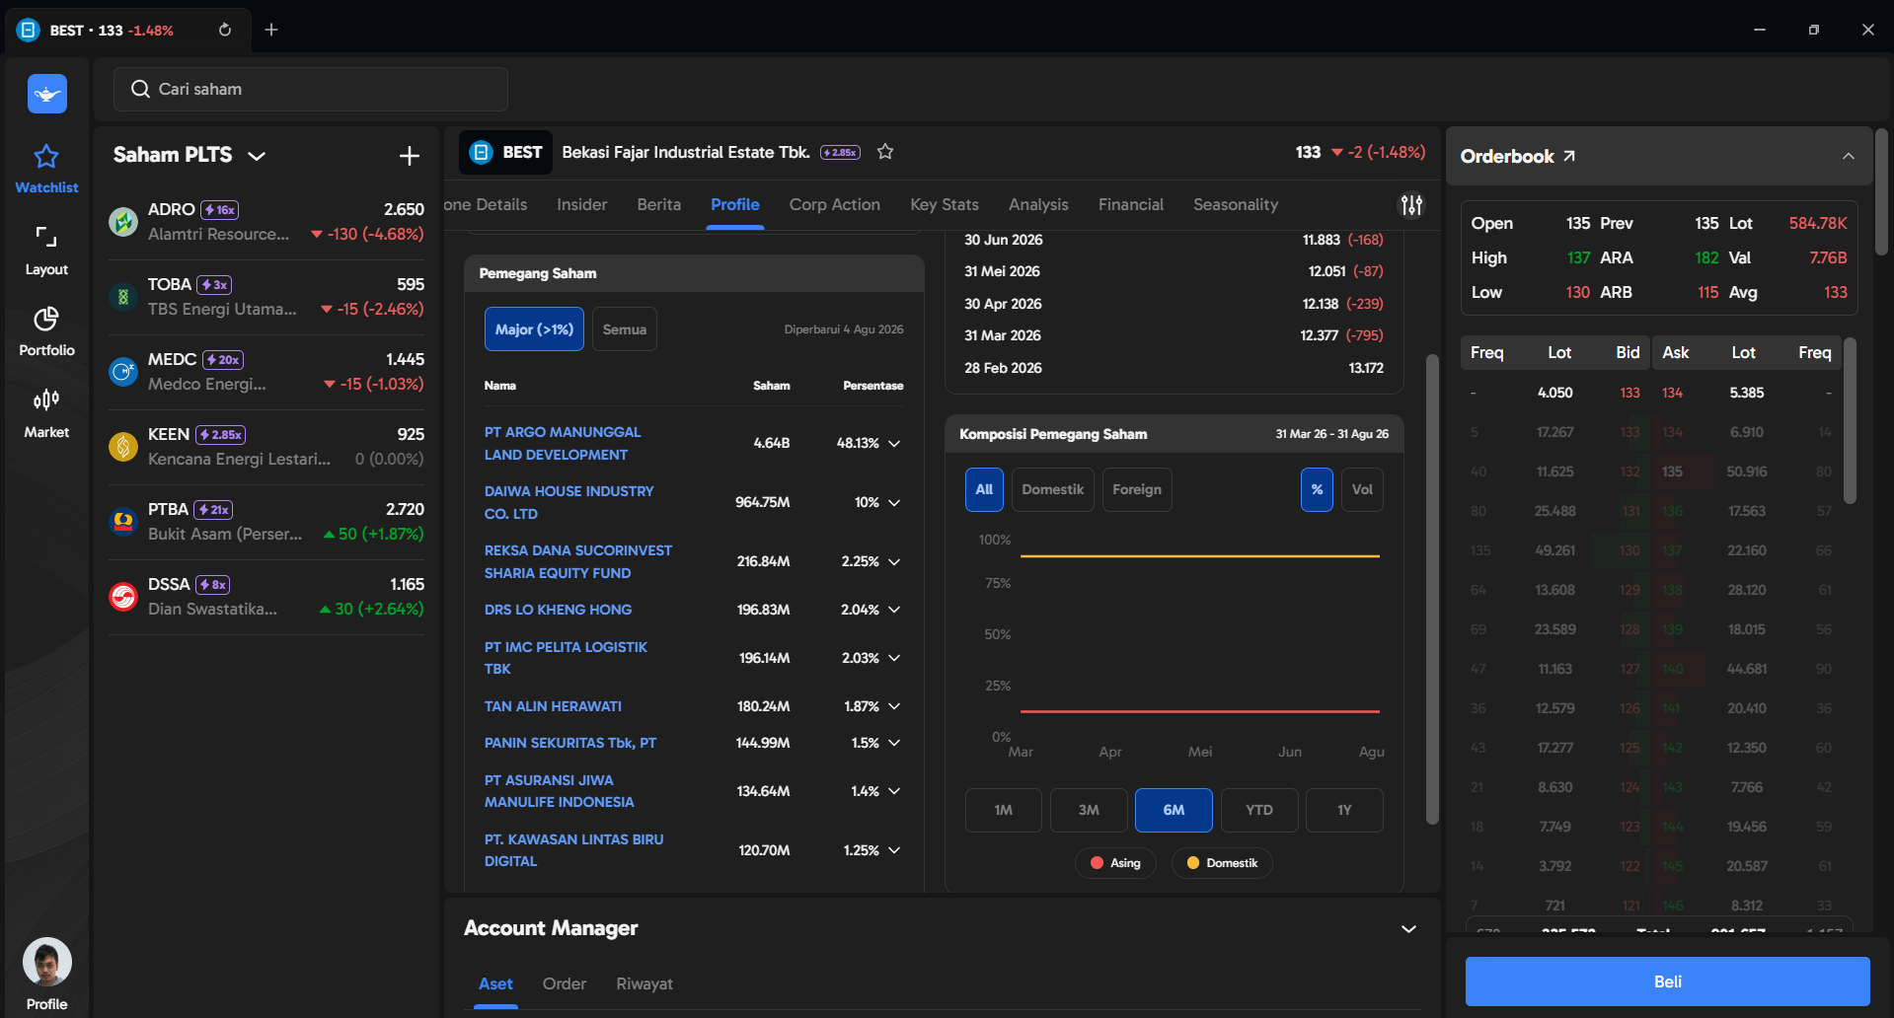1894x1018 pixels.
Task: Switch to the Key Stats tab
Action: pyautogui.click(x=945, y=204)
